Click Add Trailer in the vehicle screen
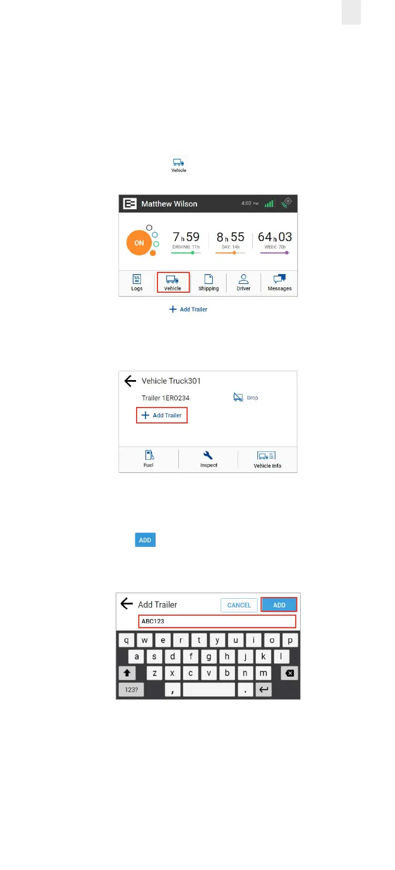 pos(162,415)
